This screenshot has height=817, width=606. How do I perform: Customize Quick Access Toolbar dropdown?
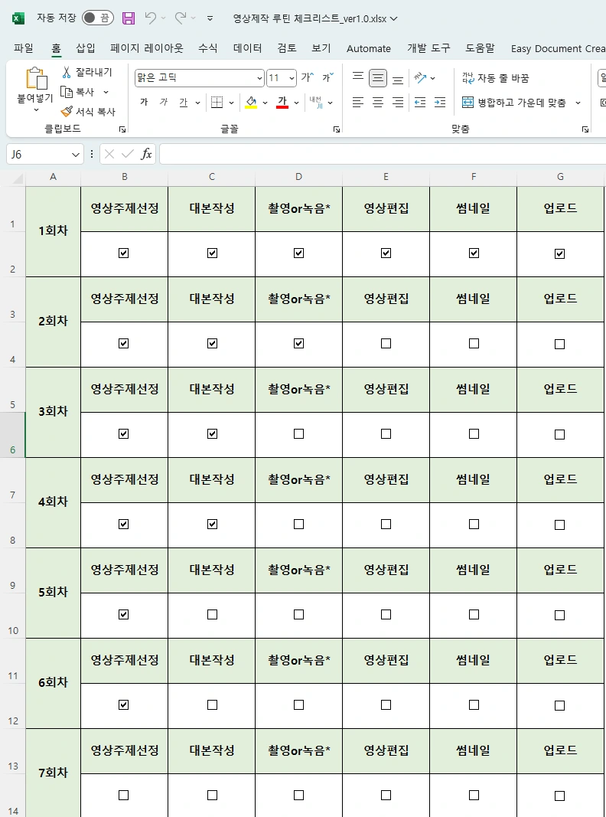[x=210, y=18]
